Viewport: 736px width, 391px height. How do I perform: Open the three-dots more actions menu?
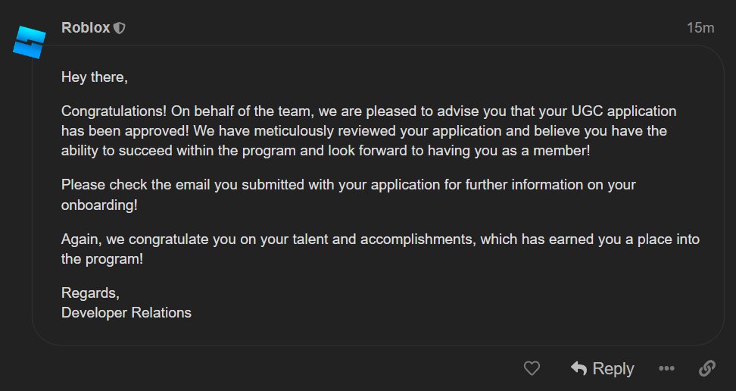(x=666, y=368)
